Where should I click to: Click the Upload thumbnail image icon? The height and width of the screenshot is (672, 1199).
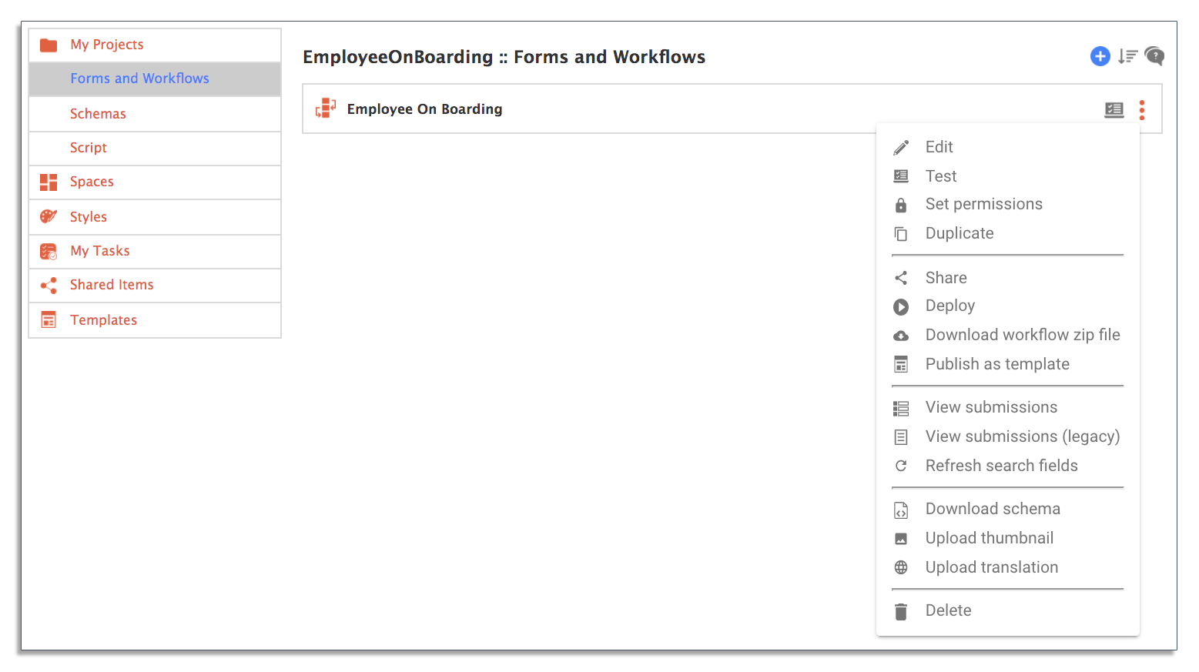coord(901,539)
